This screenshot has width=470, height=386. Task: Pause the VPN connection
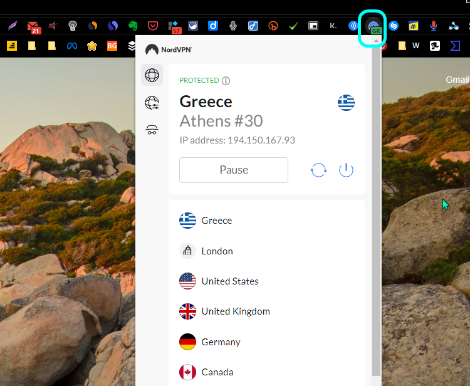pos(234,170)
